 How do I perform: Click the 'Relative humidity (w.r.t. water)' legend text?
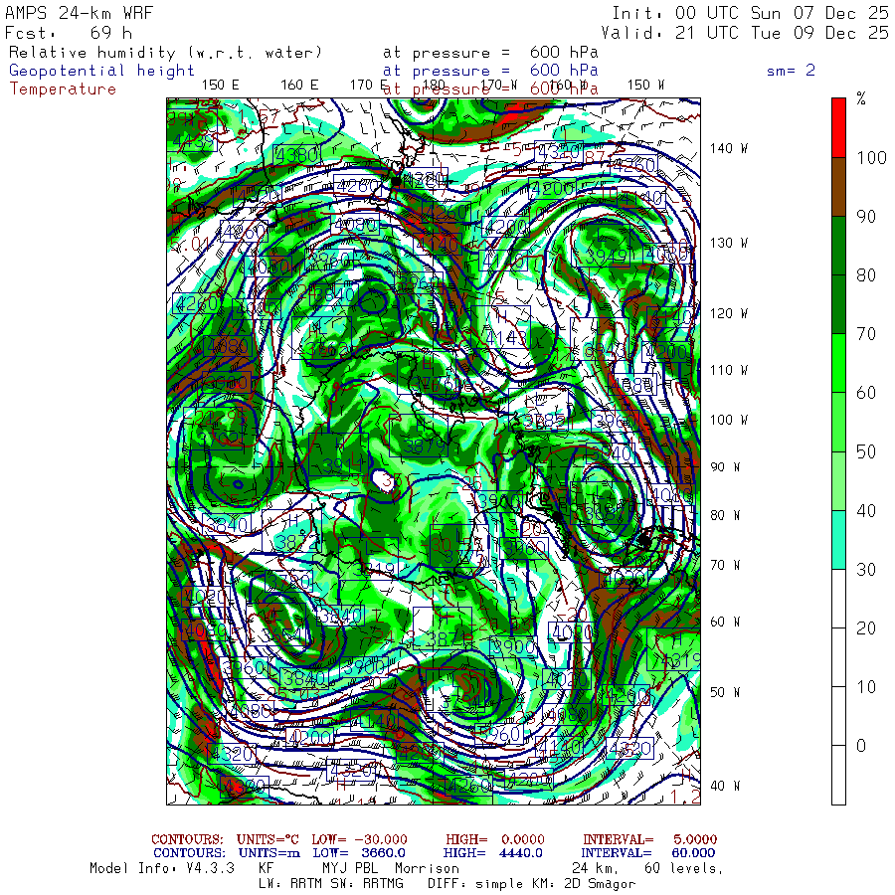165,53
